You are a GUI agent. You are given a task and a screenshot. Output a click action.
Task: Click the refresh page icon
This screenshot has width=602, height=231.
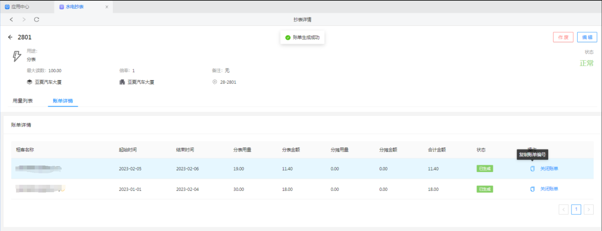click(37, 20)
